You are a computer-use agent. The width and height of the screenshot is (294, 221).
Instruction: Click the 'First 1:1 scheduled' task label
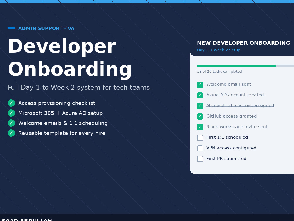pos(227,137)
